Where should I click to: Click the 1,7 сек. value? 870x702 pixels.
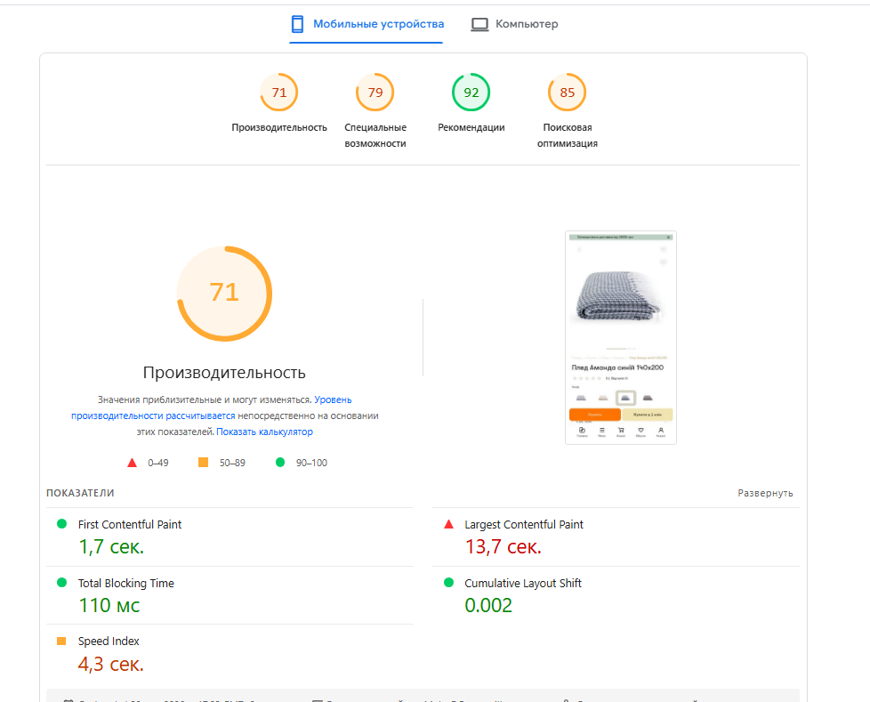coord(111,547)
